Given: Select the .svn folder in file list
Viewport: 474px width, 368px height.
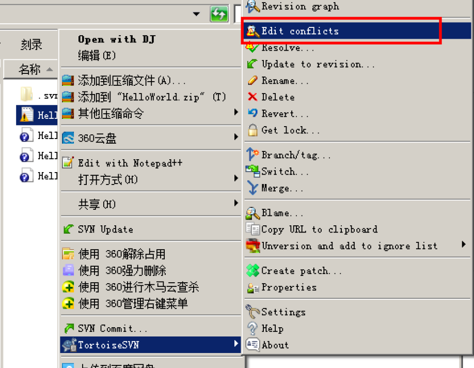Looking at the screenshot, I should [38, 95].
